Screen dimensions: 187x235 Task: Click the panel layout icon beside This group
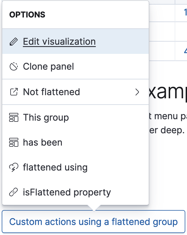tap(14, 117)
